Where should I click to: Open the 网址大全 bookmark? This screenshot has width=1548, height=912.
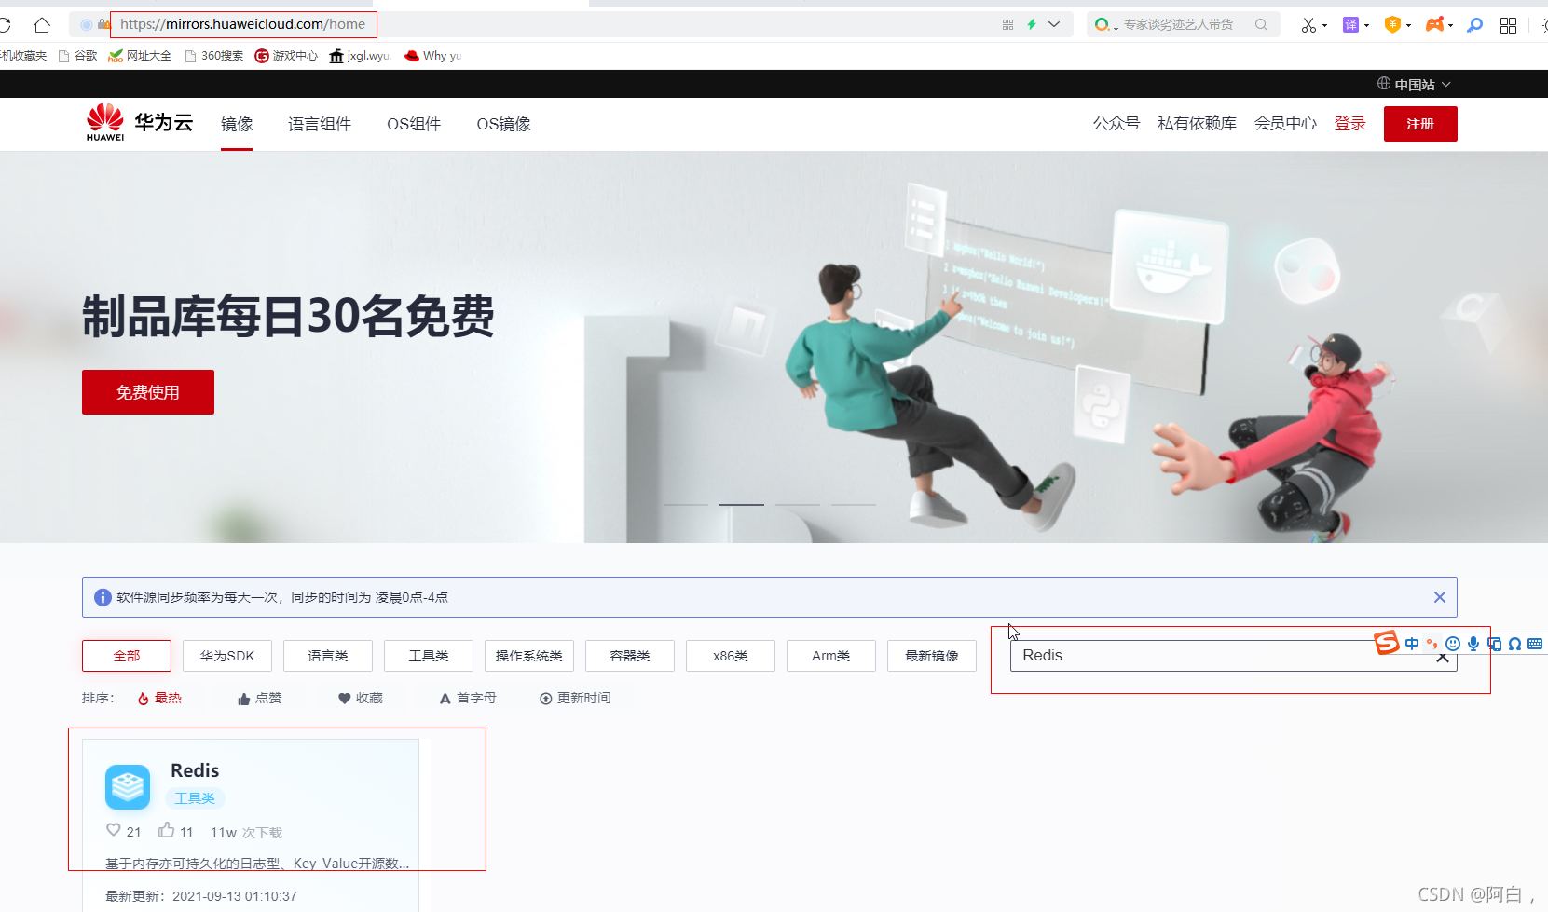[140, 56]
